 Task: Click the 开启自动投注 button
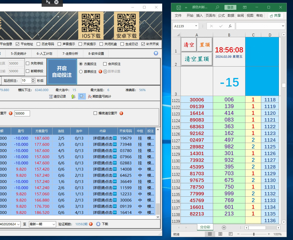tap(62, 71)
